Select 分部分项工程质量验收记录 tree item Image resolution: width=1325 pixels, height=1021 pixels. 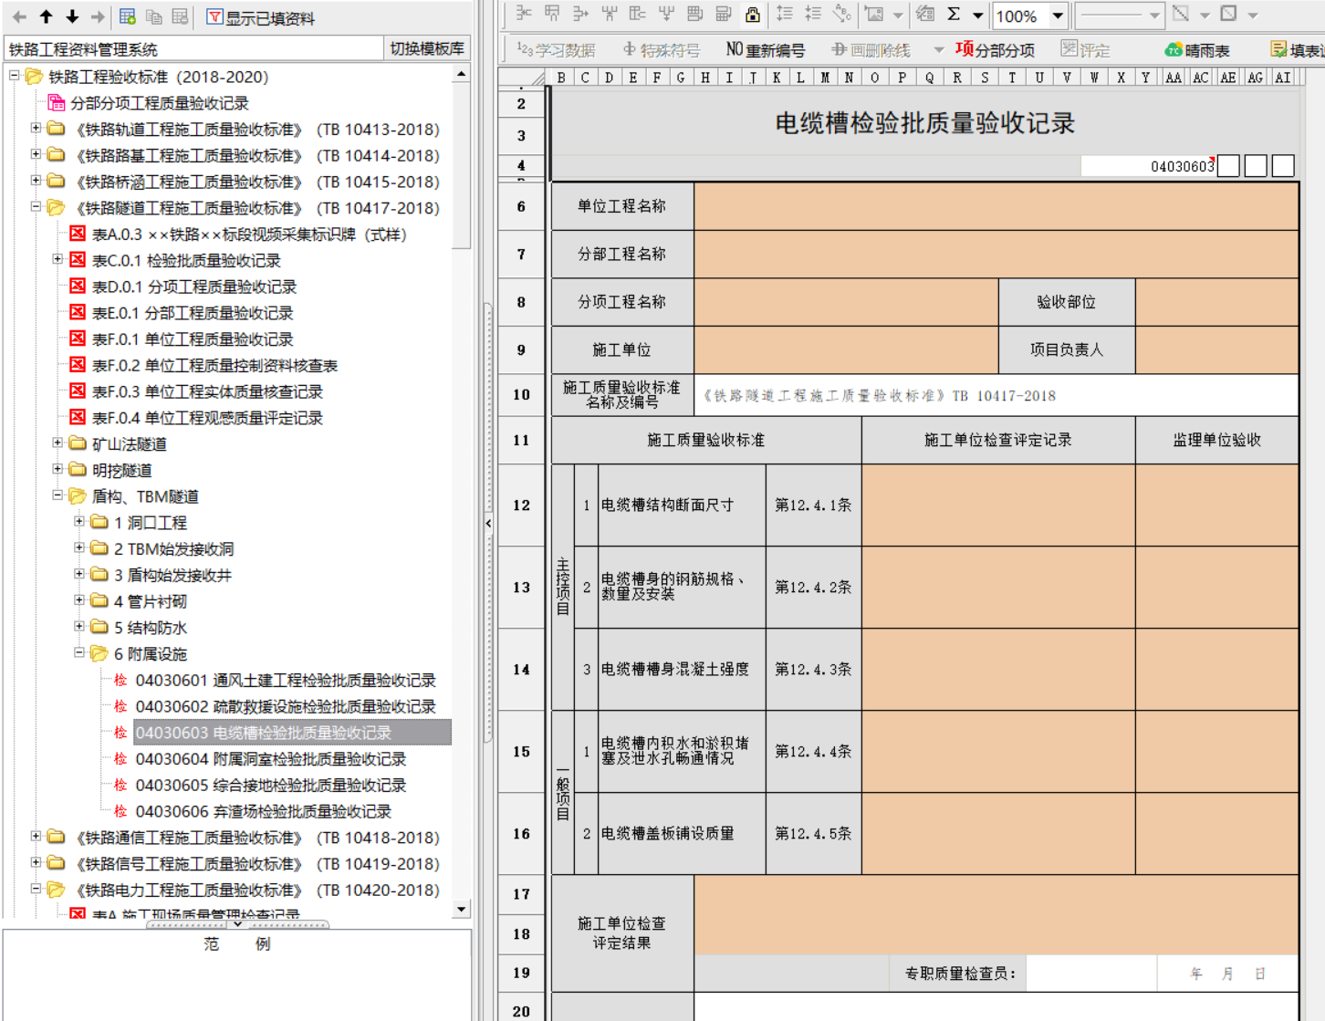[160, 103]
